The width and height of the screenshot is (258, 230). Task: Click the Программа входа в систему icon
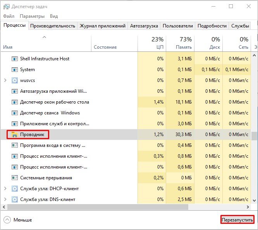(15, 145)
